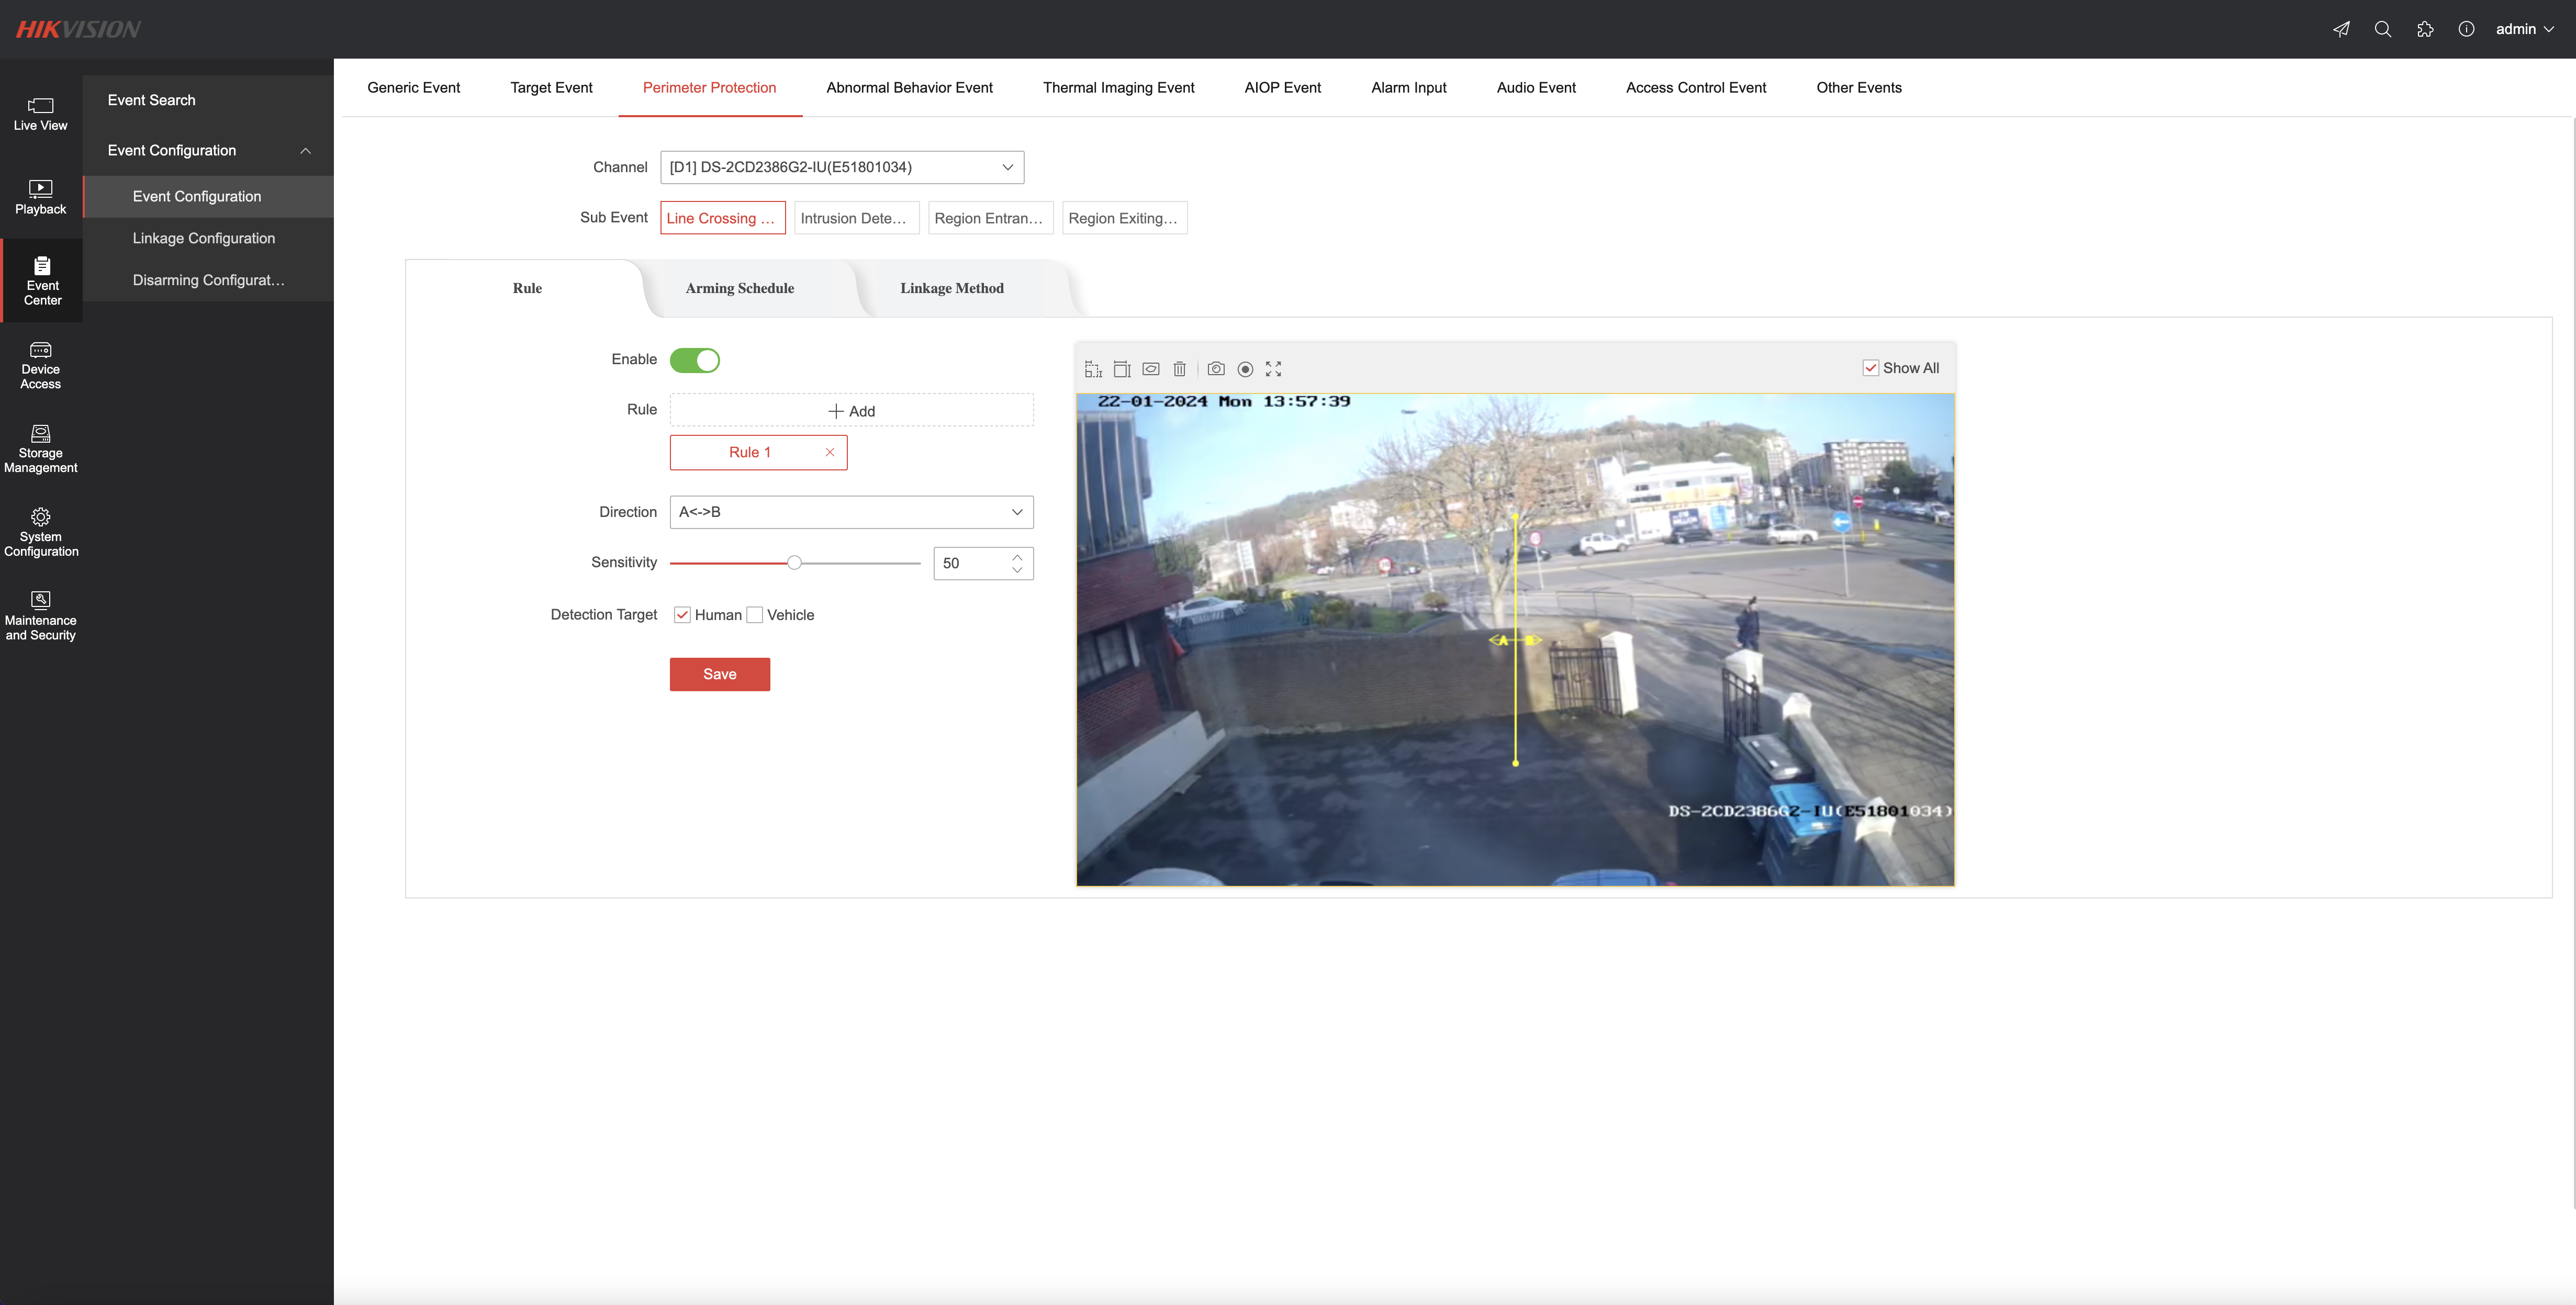
Task: Collapse the Event Configuration section
Action: 306,150
